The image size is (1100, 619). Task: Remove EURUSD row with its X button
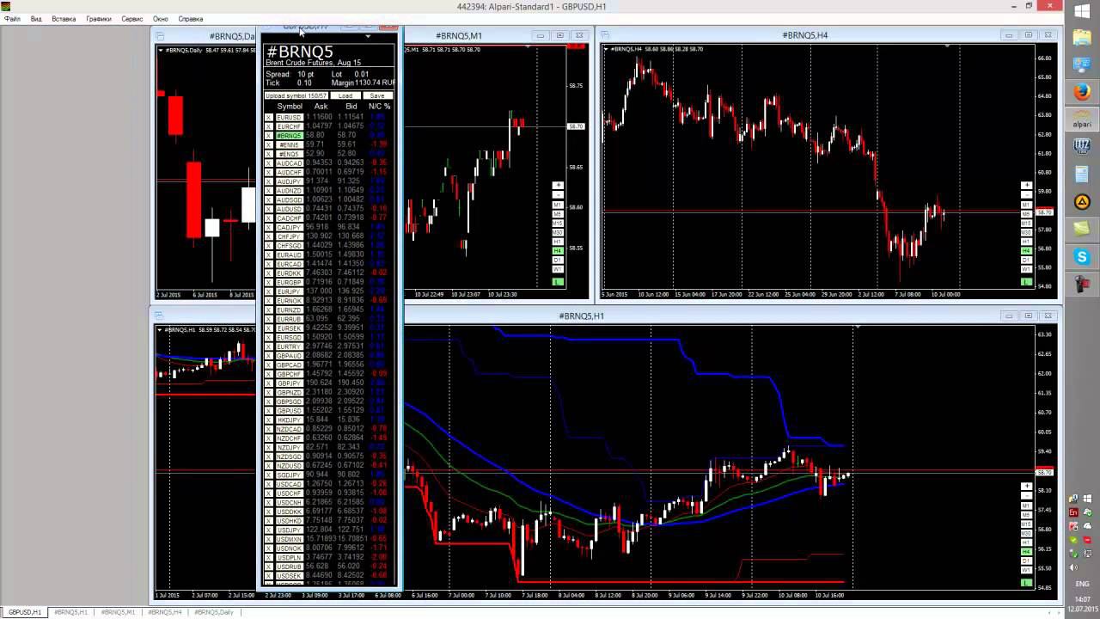pos(268,117)
